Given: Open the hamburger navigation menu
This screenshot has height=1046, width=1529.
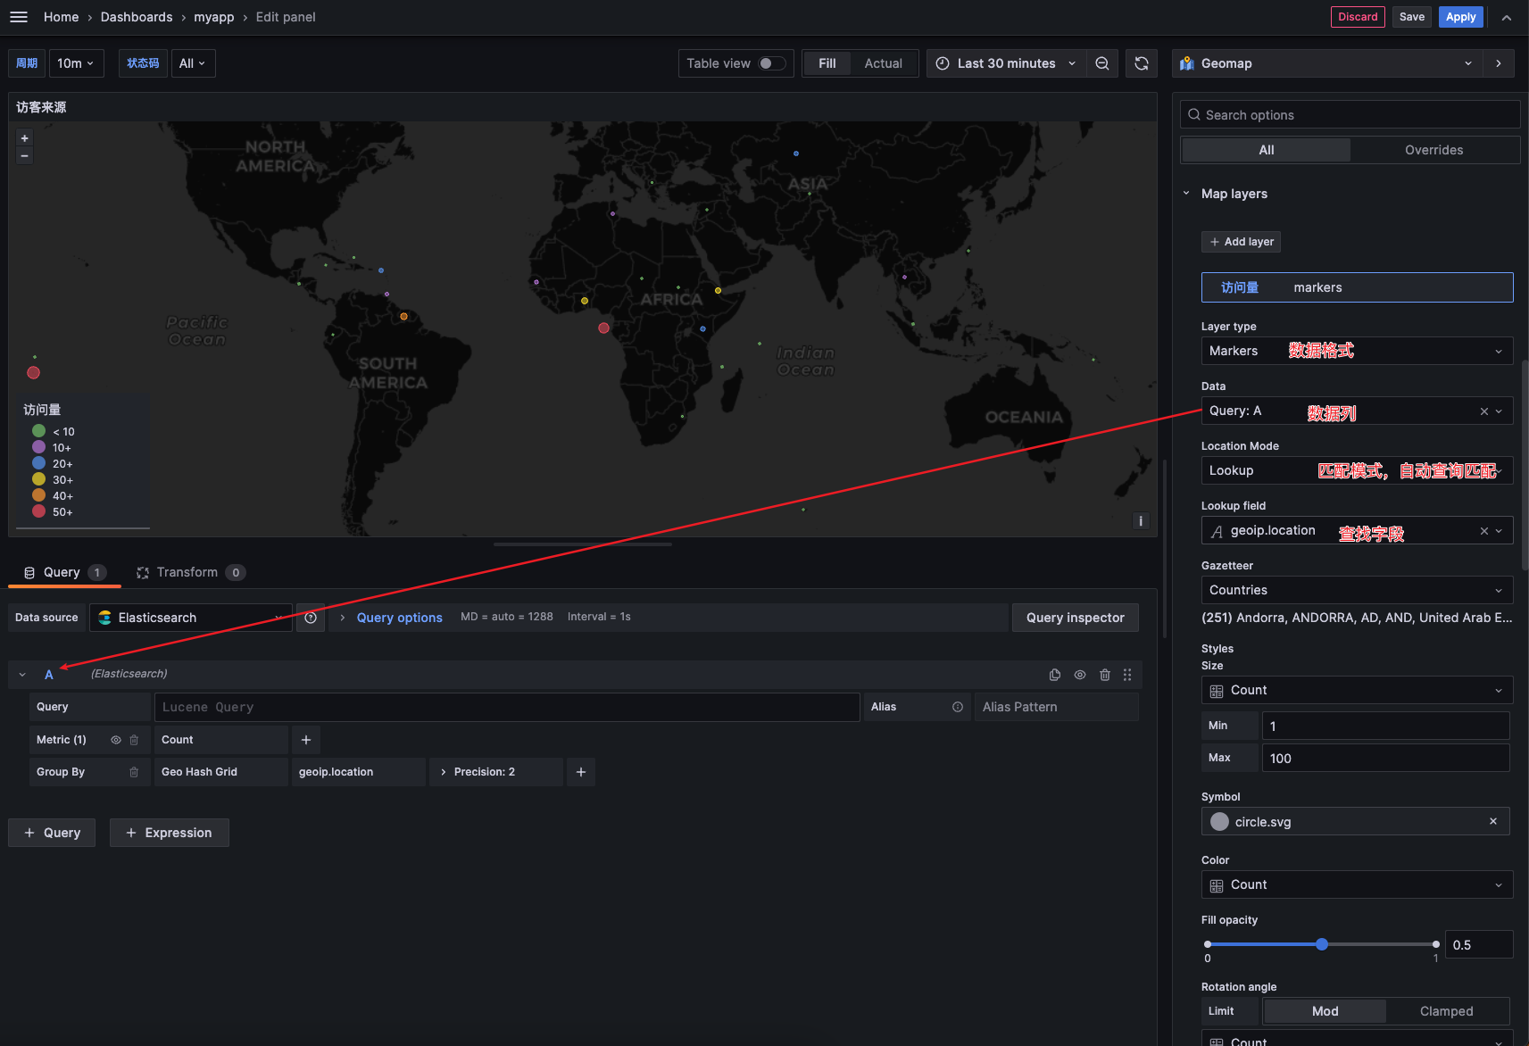Looking at the screenshot, I should pyautogui.click(x=19, y=17).
